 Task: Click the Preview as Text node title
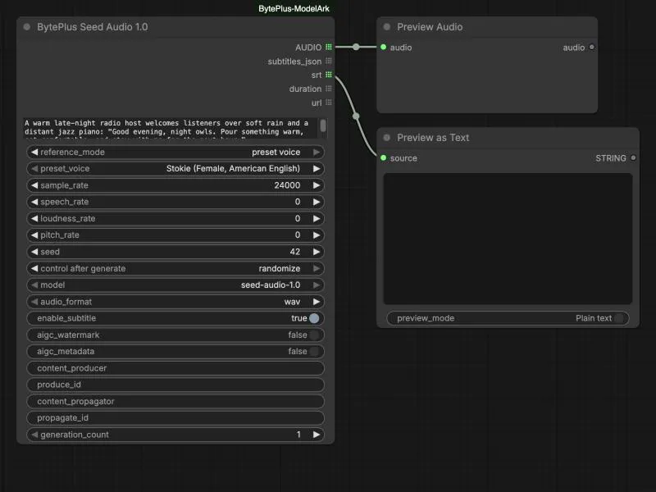coord(433,138)
